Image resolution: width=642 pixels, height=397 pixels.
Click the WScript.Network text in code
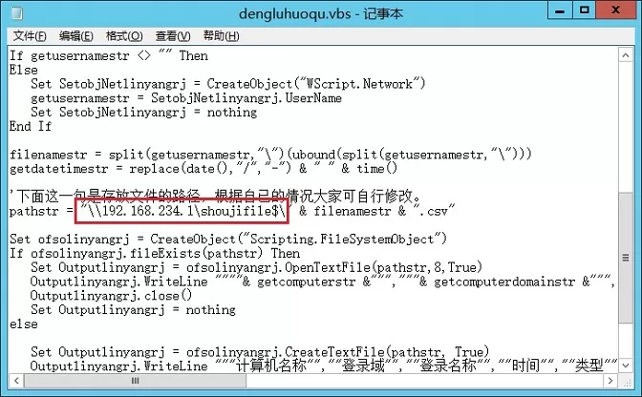pyautogui.click(x=359, y=84)
